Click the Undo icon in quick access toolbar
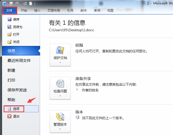This screenshot has width=173, height=135. coord(17,4)
